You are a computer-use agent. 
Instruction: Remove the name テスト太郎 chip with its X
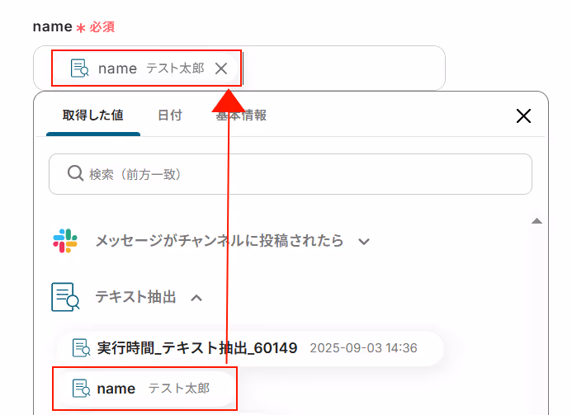point(221,68)
